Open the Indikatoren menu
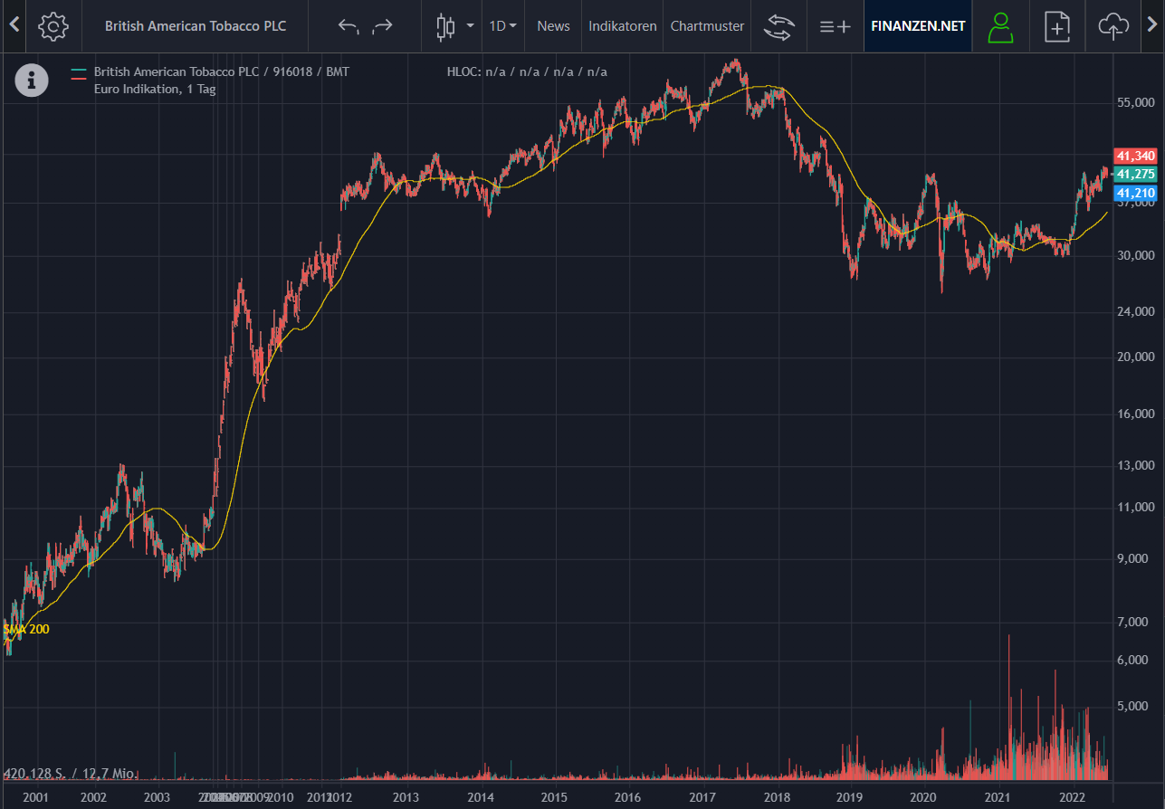Screen dimensions: 1165x809 click(623, 26)
